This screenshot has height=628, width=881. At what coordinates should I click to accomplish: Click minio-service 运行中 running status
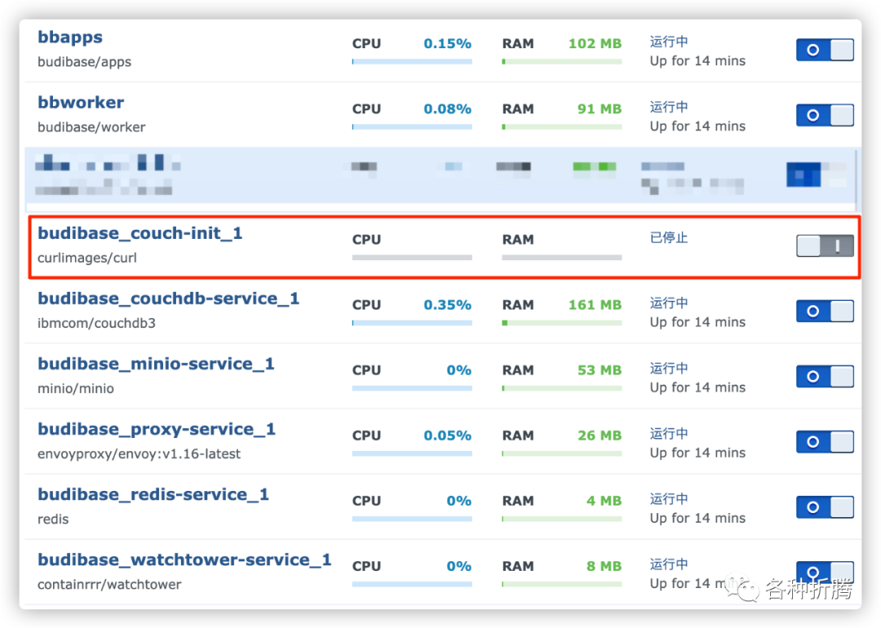click(669, 369)
